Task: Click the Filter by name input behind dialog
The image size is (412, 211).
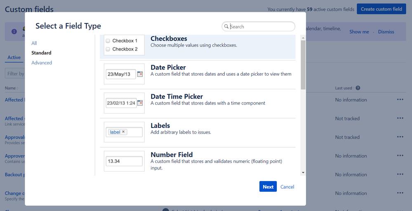Action: point(15,74)
